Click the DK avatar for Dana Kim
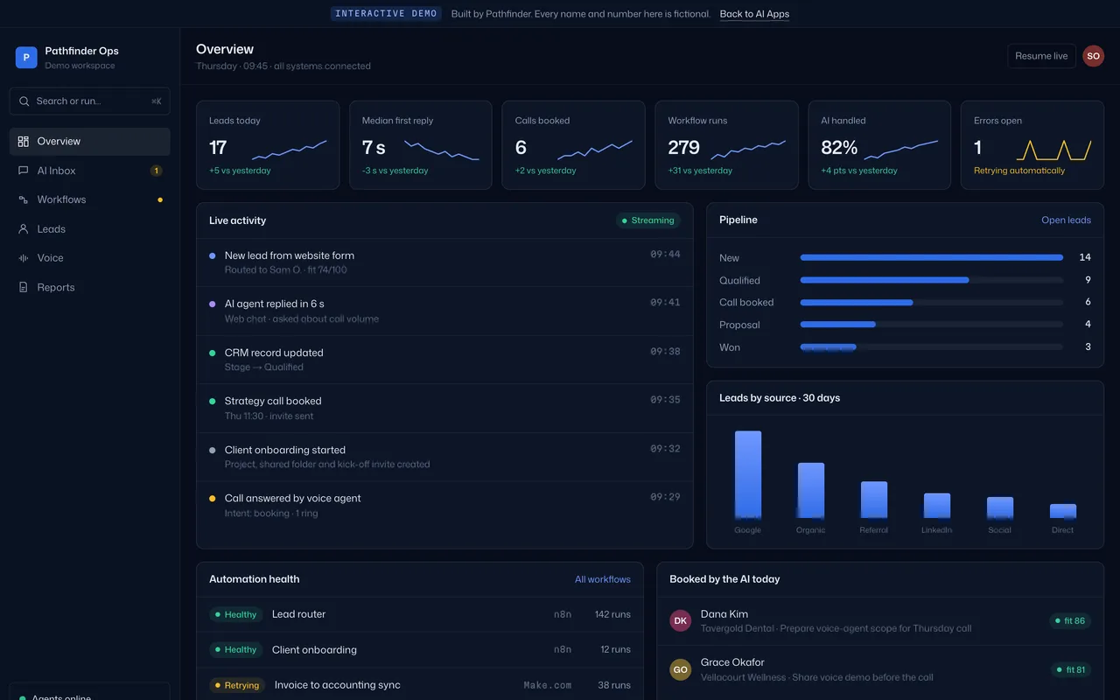The image size is (1120, 700). point(681,621)
